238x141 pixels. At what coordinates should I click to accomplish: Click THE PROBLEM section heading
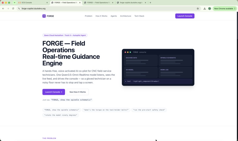click(49, 138)
